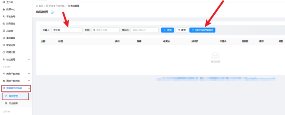Click the 工作台 icon in the sidebar
This screenshot has height=115, width=285.
(x=4, y=2)
